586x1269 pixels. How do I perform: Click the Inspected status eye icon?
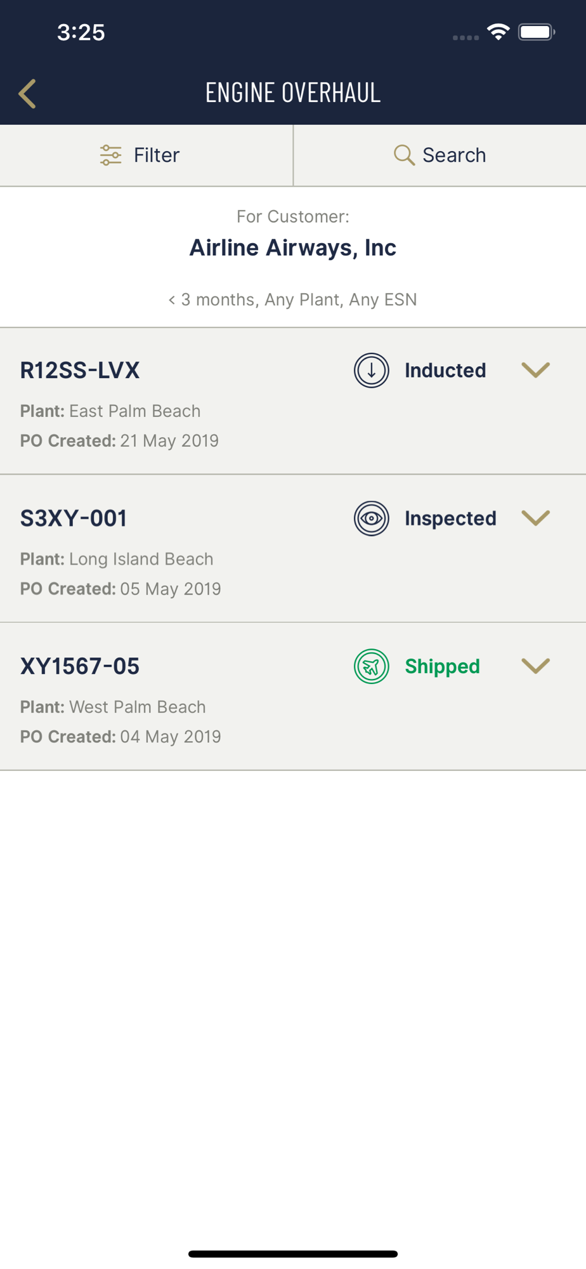click(x=372, y=518)
